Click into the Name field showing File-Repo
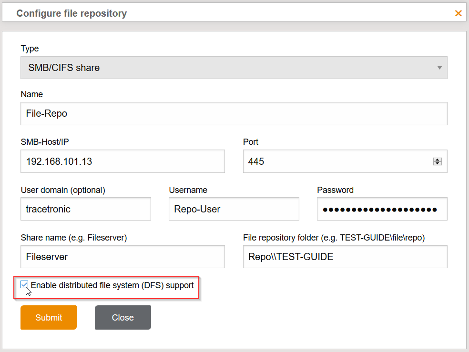 click(234, 113)
